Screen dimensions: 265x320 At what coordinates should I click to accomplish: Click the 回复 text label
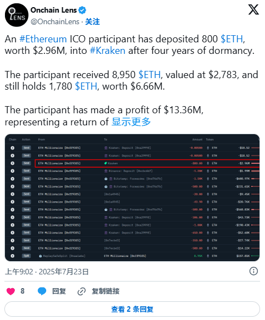click(x=59, y=291)
